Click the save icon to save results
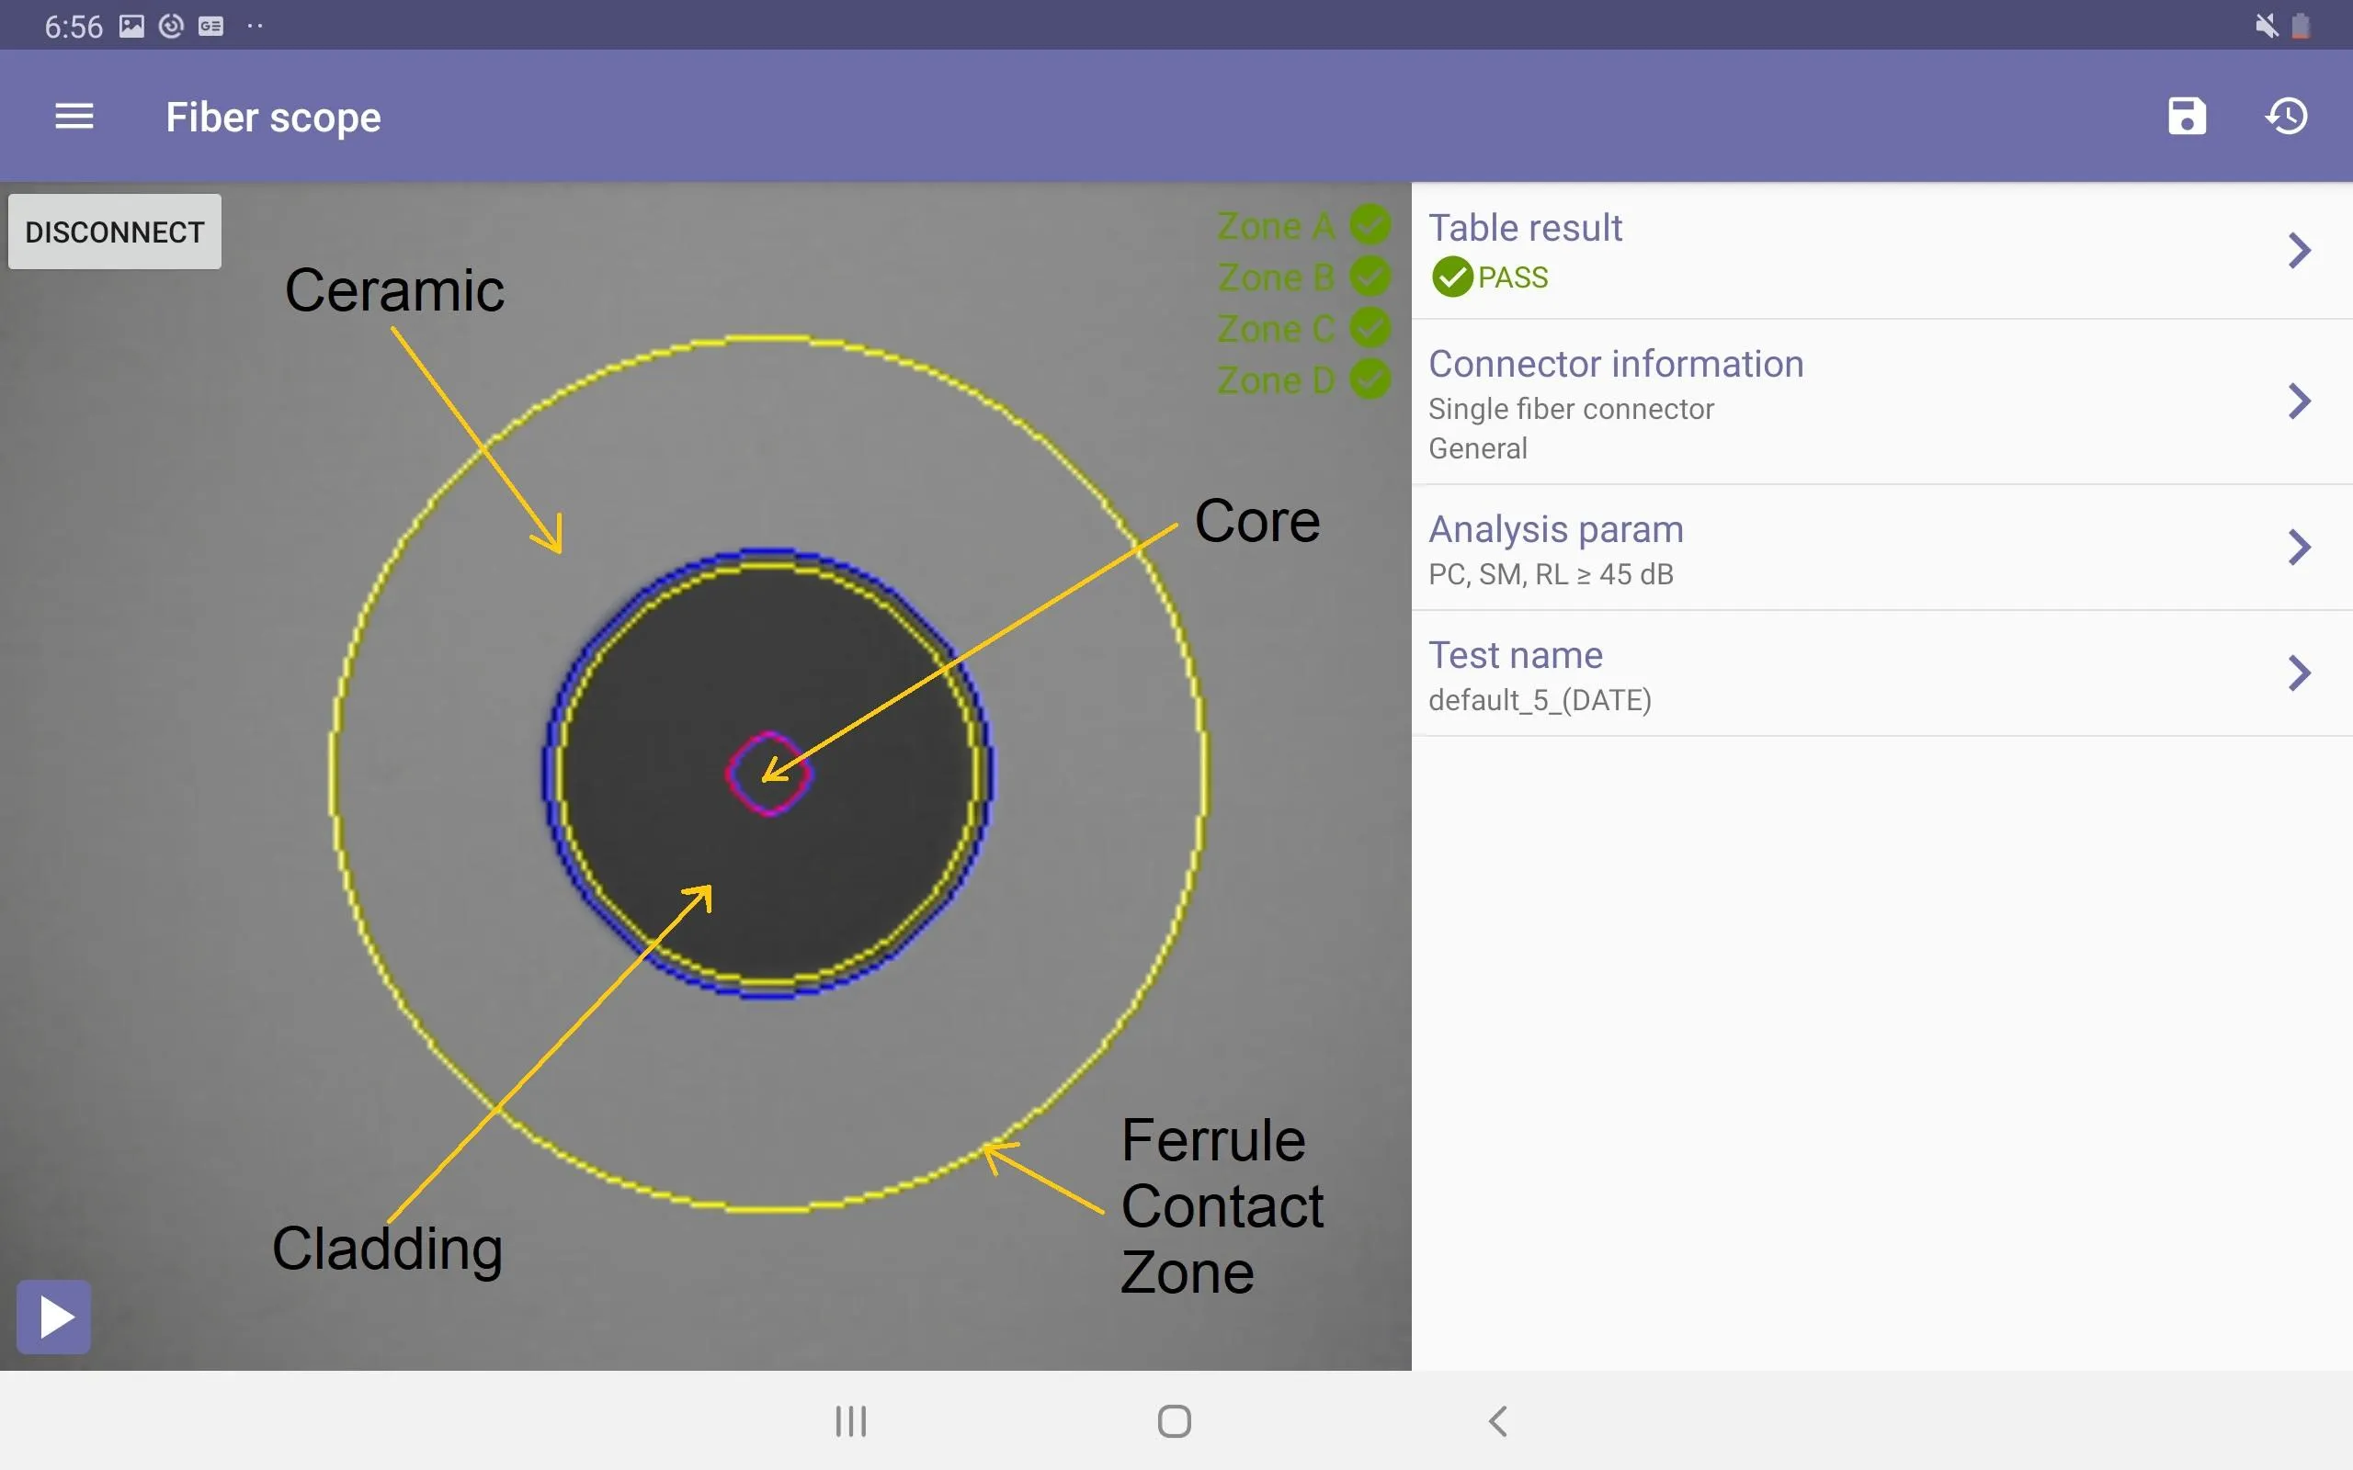The image size is (2353, 1470). pyautogui.click(x=2187, y=115)
